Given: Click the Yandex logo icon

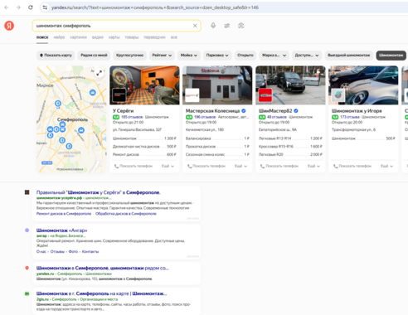Looking at the screenshot, I should tap(9, 26).
